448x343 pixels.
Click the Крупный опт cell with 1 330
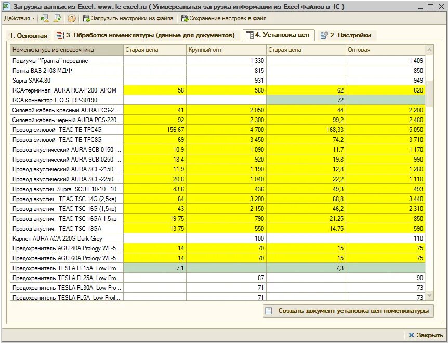(226, 61)
